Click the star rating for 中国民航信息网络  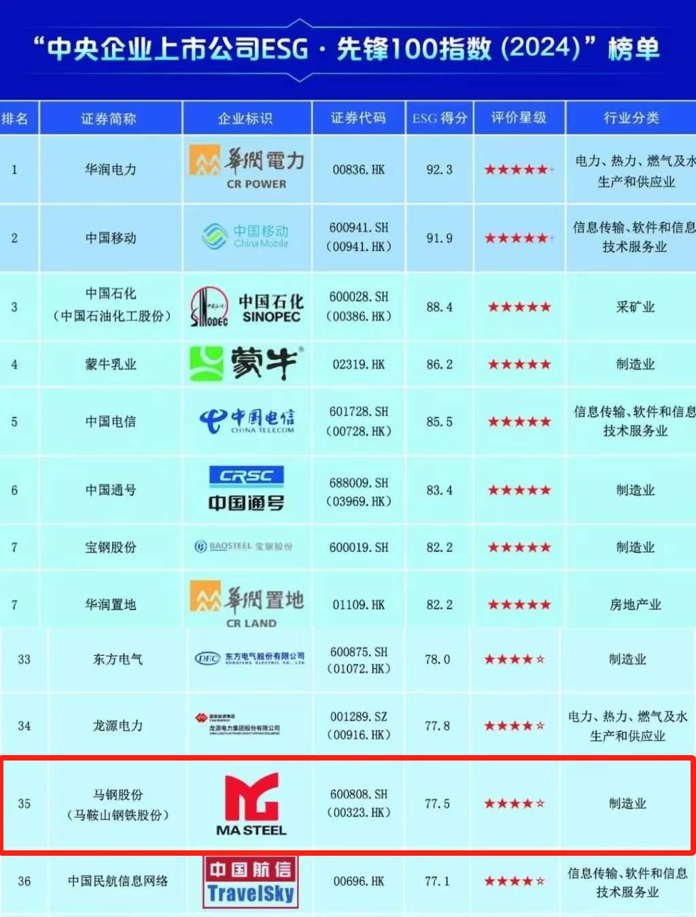[515, 881]
